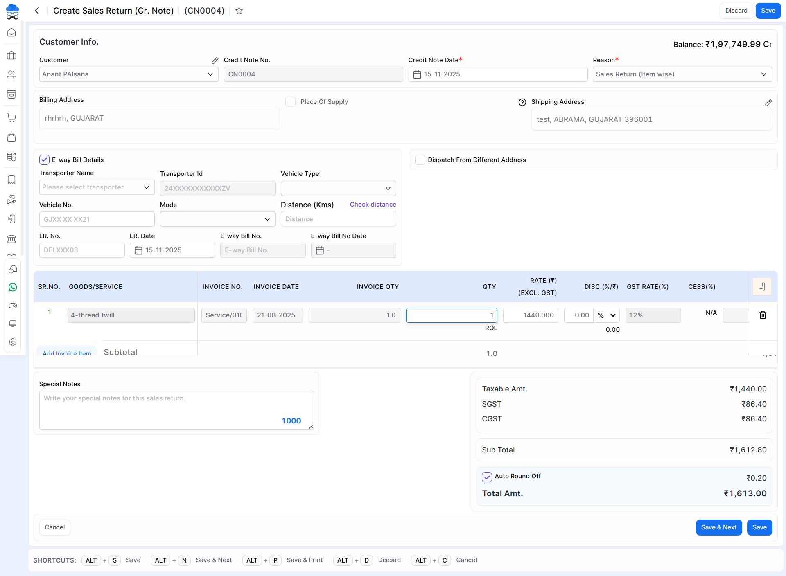Delete the 4-thread twill row

tap(763, 315)
